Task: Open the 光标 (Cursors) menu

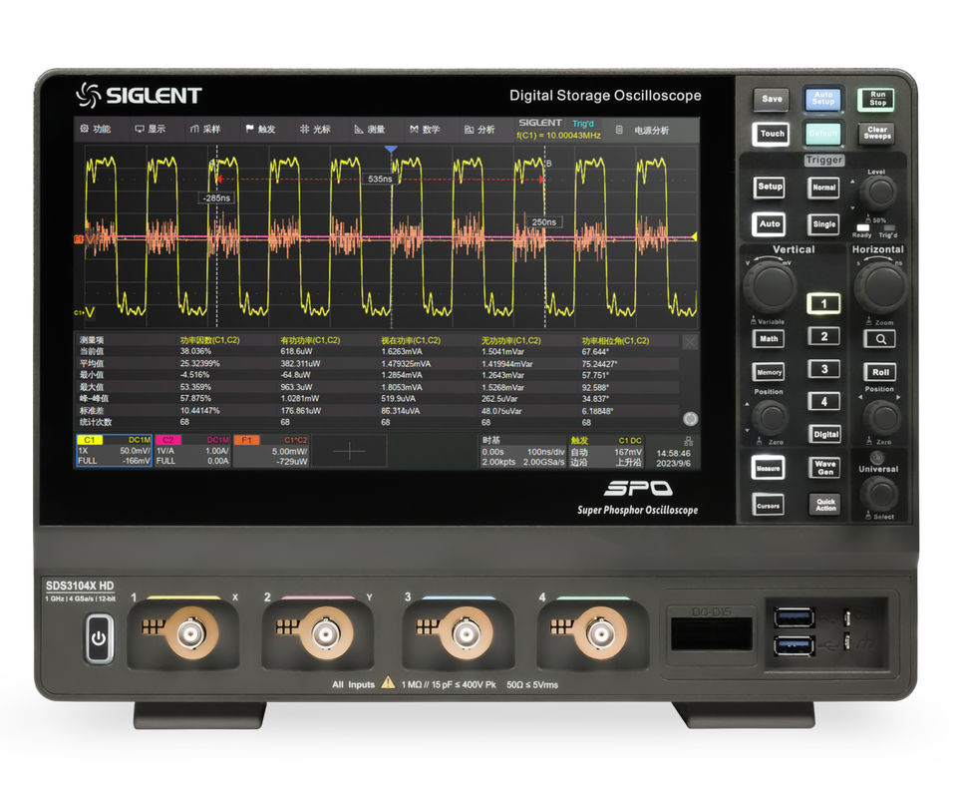Action: pos(316,129)
